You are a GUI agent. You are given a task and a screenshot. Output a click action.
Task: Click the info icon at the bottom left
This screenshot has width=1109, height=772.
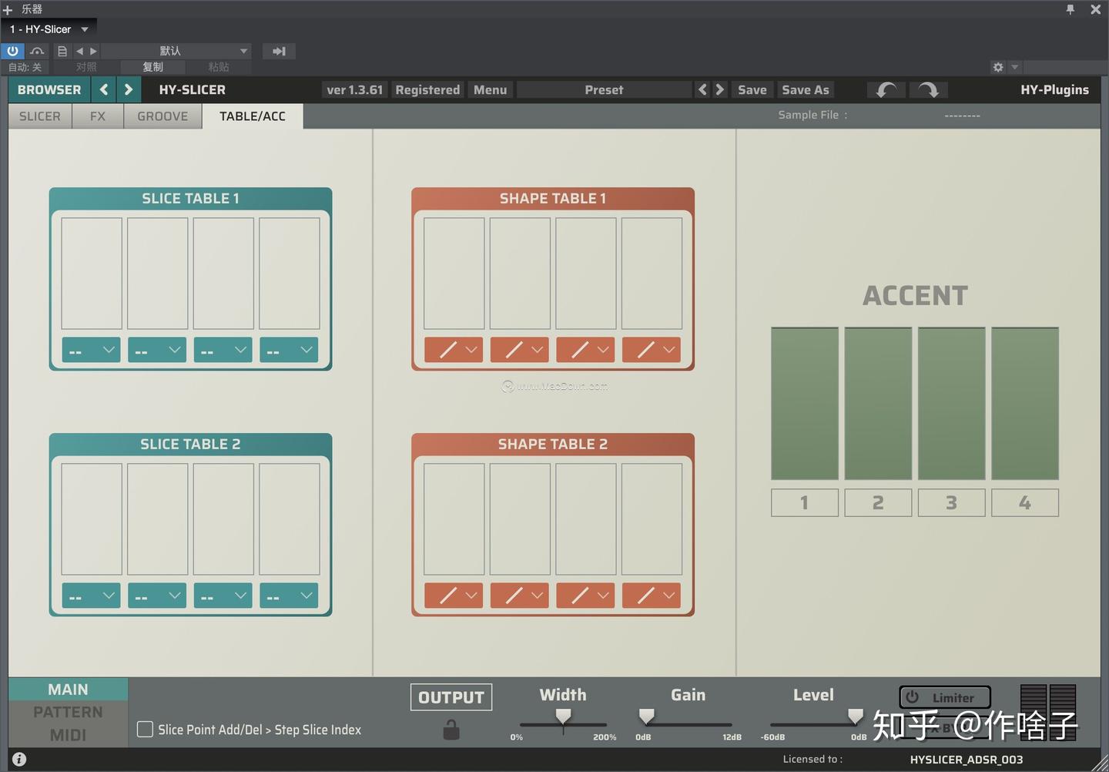point(18,759)
